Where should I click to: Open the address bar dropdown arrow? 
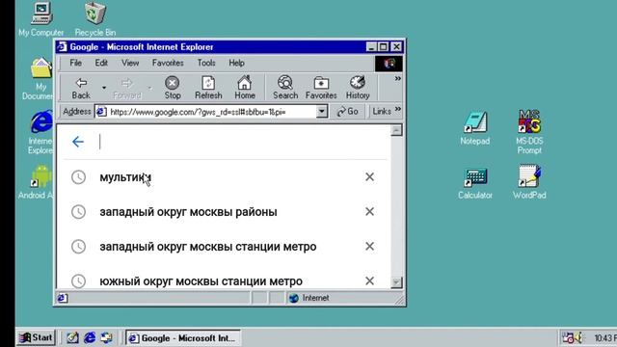click(321, 112)
